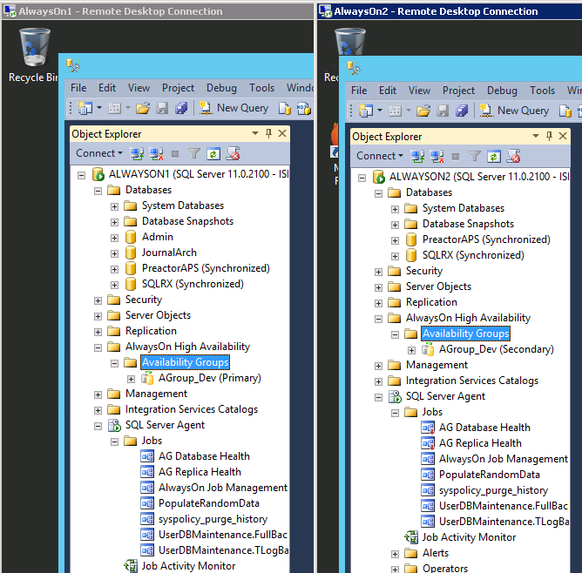The image size is (582, 573).
Task: Click the Filter funnel icon in AlwaysOn1 Object Explorer
Action: (x=194, y=153)
